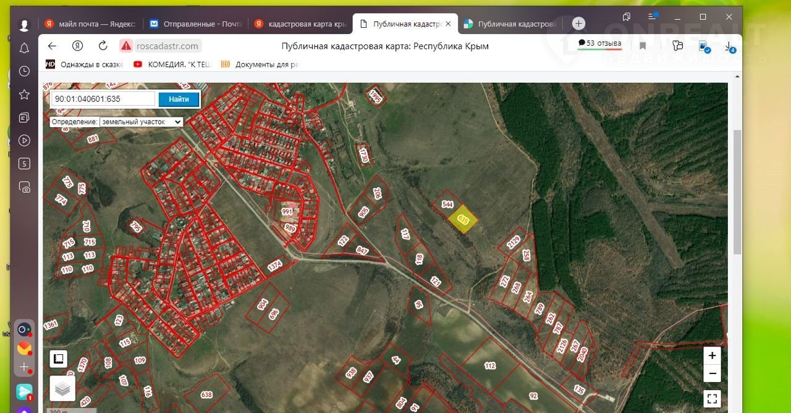Screen dimensions: 791x413
Task: Reload the current page
Action: coord(103,46)
